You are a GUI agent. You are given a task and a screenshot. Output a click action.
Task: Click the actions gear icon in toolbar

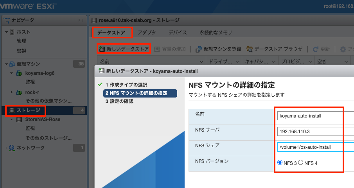[343, 49]
